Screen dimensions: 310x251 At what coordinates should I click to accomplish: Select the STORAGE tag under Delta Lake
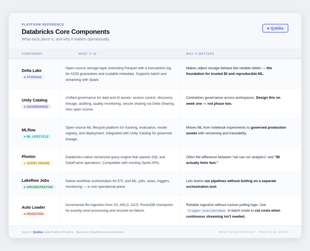pos(33,77)
